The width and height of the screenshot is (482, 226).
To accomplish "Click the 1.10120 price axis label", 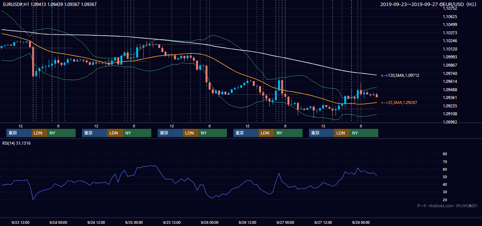I will (x=450, y=49).
